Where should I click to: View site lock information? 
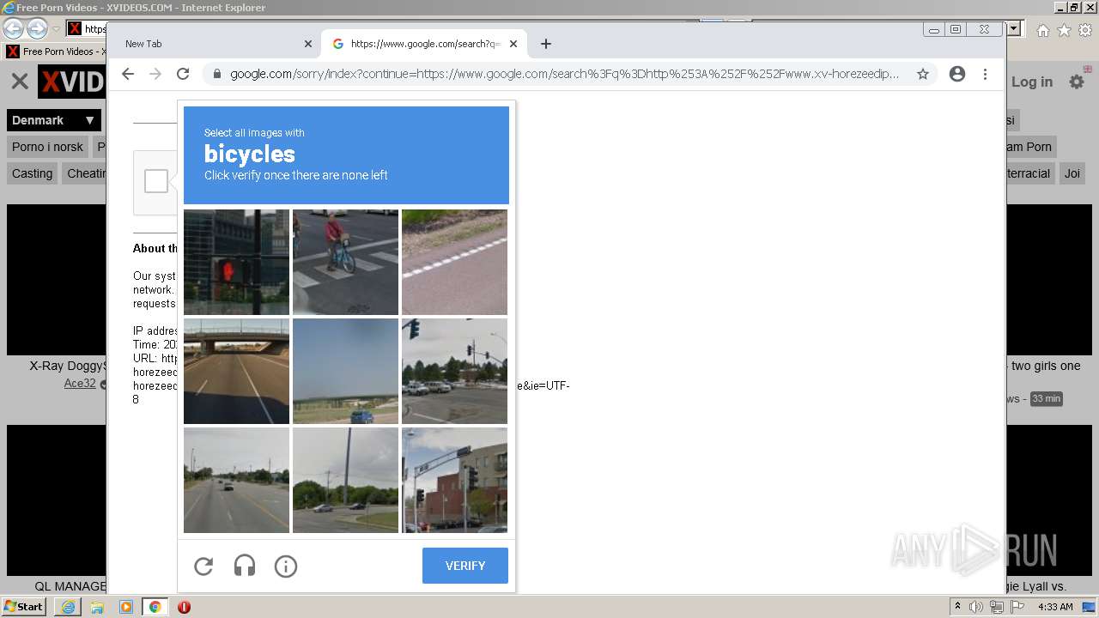pyautogui.click(x=216, y=74)
